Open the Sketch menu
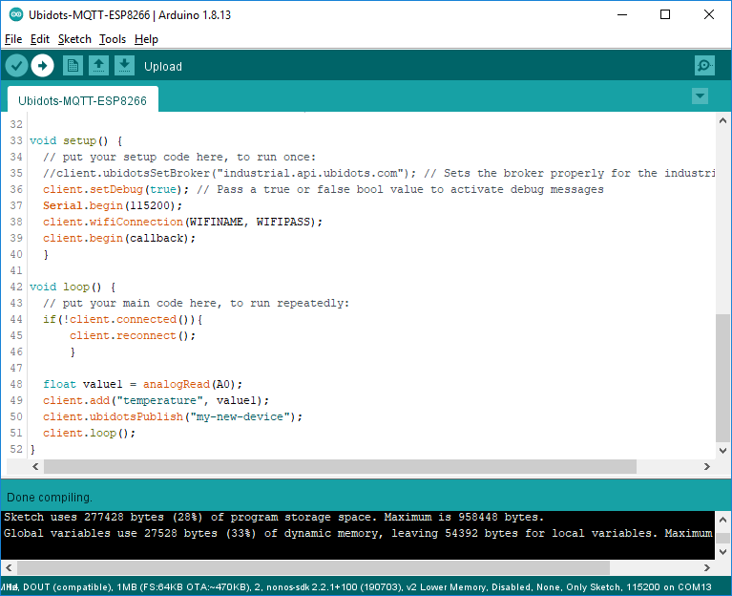 click(x=74, y=39)
